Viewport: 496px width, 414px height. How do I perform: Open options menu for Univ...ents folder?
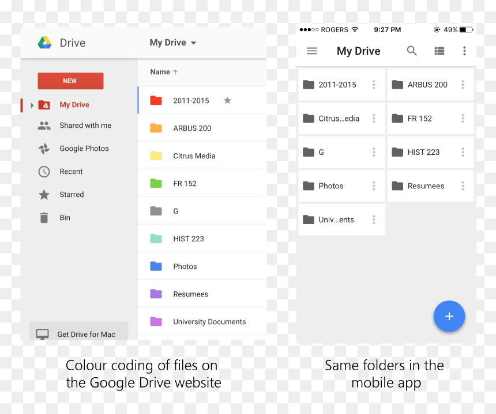pos(374,220)
